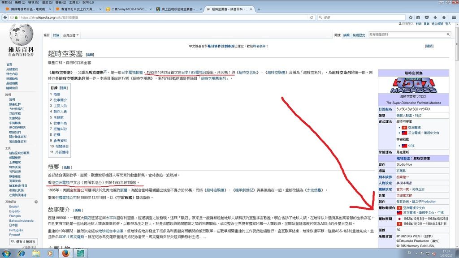Open the Firefox hamburger menu
459x258 pixels.
tap(454, 17)
